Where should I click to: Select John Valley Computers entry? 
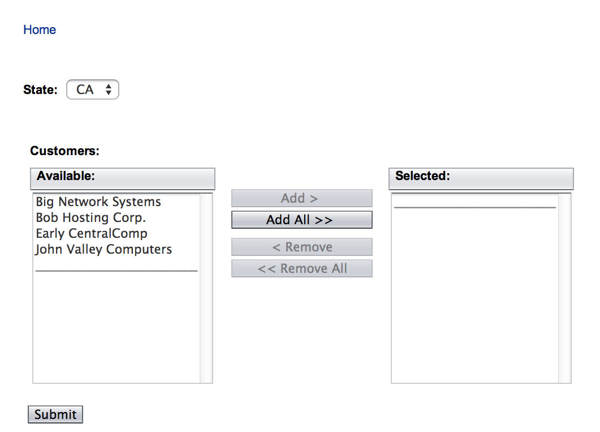coord(104,250)
